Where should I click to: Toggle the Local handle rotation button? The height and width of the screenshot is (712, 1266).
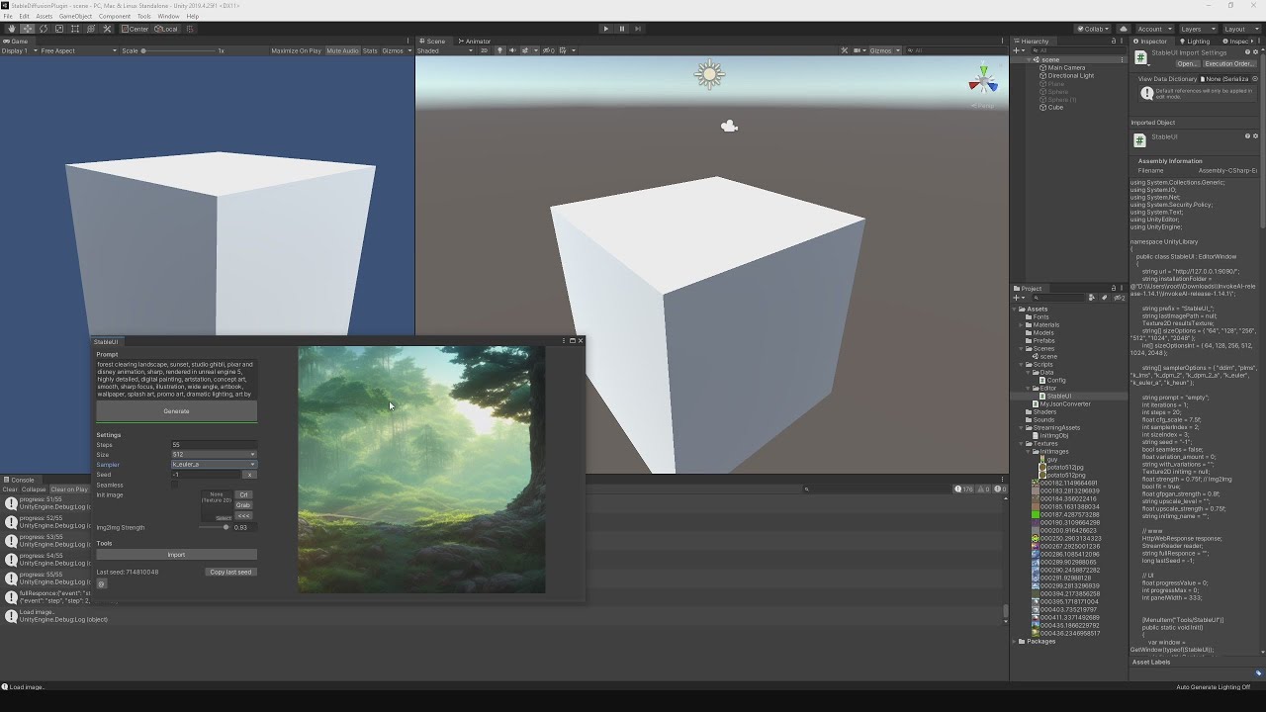coord(166,29)
